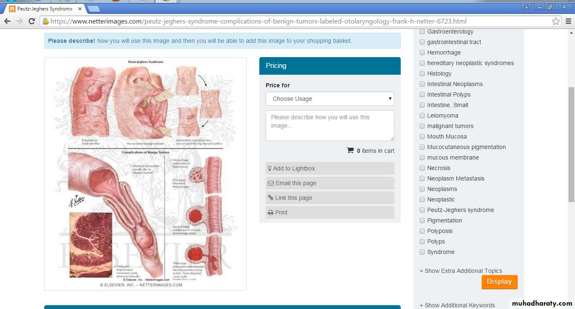The image size is (575, 309).
Task: Click the shopping cart icon
Action: [x=350, y=150]
